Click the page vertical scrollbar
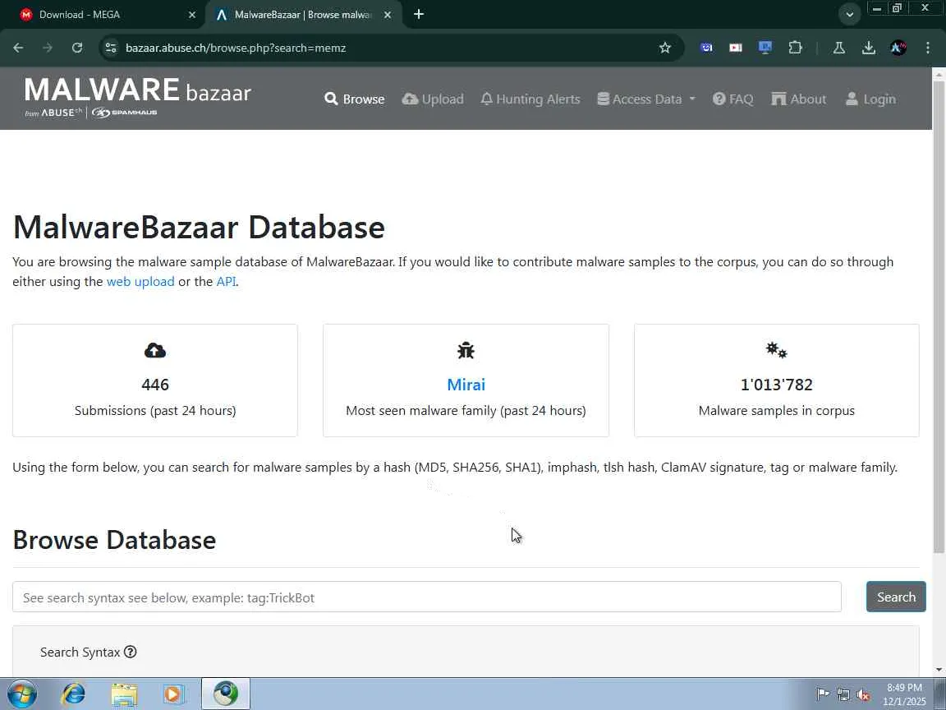946x710 pixels. [939, 317]
